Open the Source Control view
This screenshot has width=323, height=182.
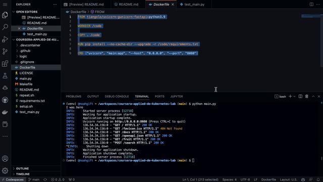pyautogui.click(x=5, y=52)
